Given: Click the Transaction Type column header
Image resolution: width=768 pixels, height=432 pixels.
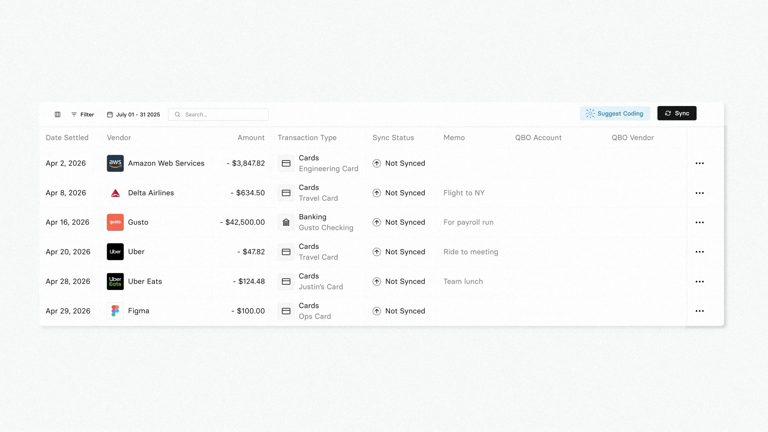Looking at the screenshot, I should click(307, 138).
